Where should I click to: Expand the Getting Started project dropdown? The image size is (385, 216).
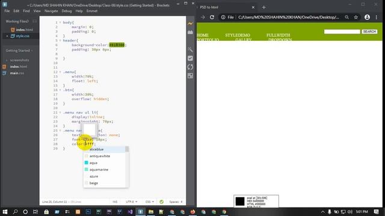pos(19,50)
